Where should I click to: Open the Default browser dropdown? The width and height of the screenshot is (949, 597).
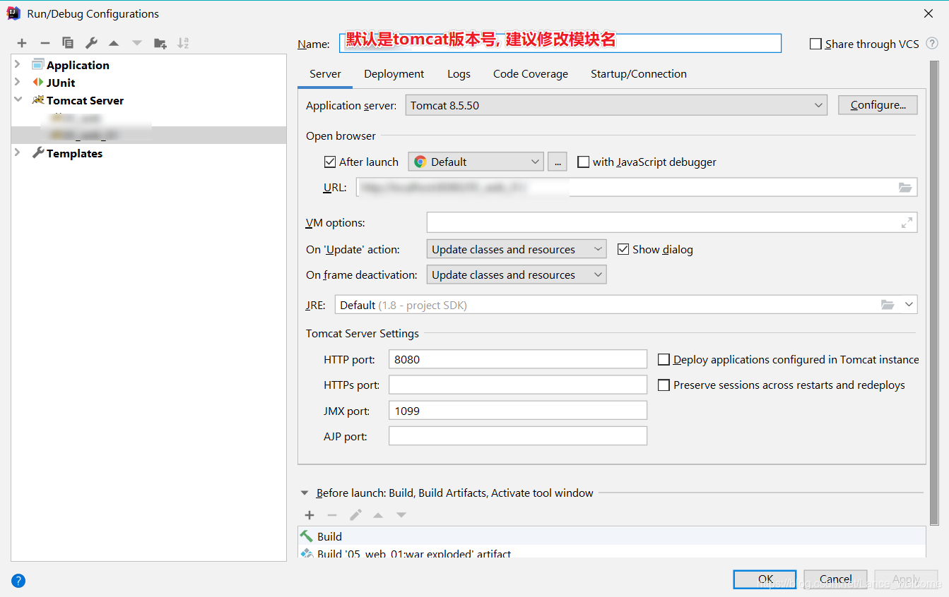pyautogui.click(x=476, y=162)
